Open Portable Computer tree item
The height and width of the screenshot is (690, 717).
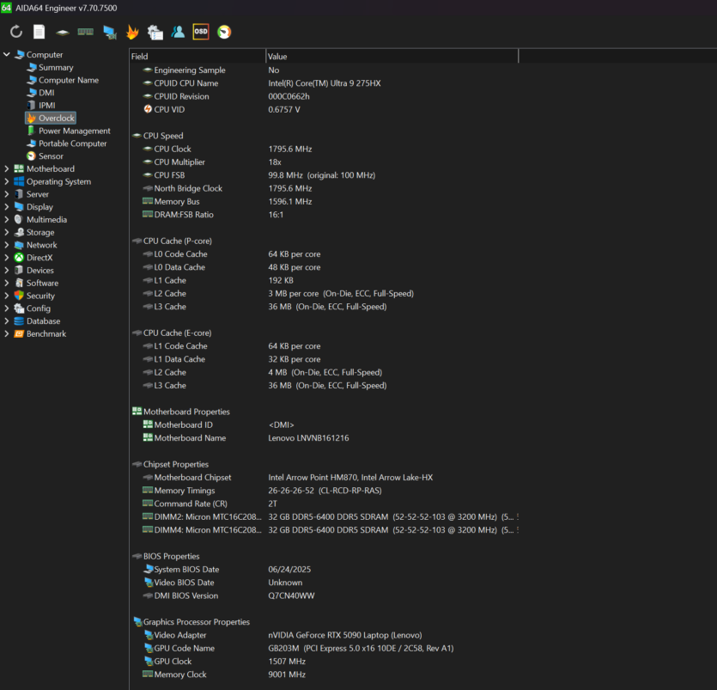[72, 143]
